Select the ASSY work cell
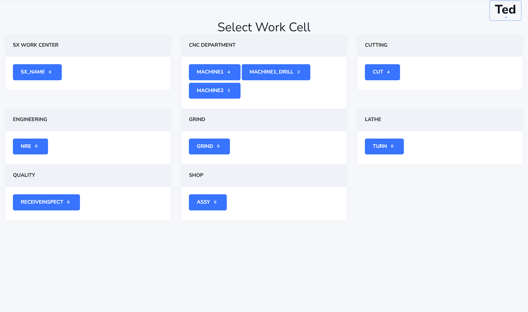This screenshot has width=528, height=312. [208, 202]
